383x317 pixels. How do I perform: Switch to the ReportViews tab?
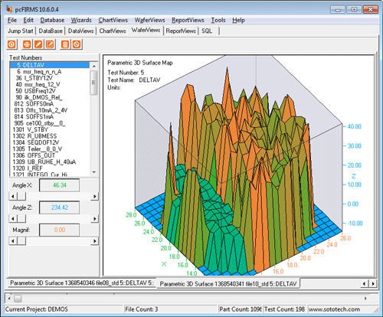181,31
